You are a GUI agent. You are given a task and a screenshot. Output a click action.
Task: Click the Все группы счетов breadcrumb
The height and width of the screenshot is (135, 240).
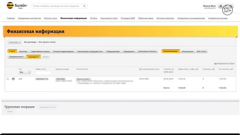(x=47, y=42)
